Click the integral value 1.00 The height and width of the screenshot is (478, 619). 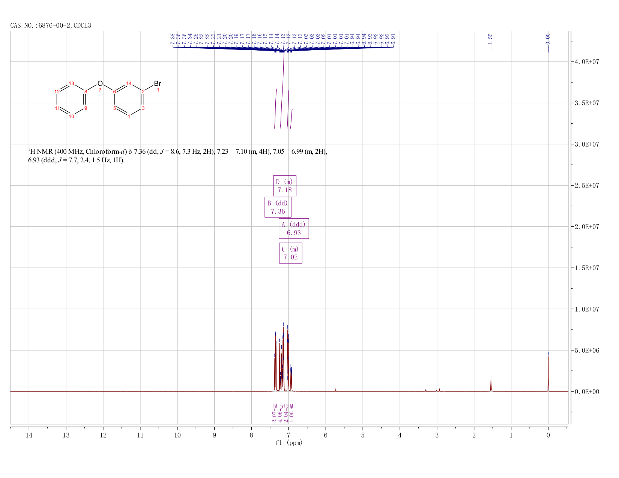click(x=292, y=417)
